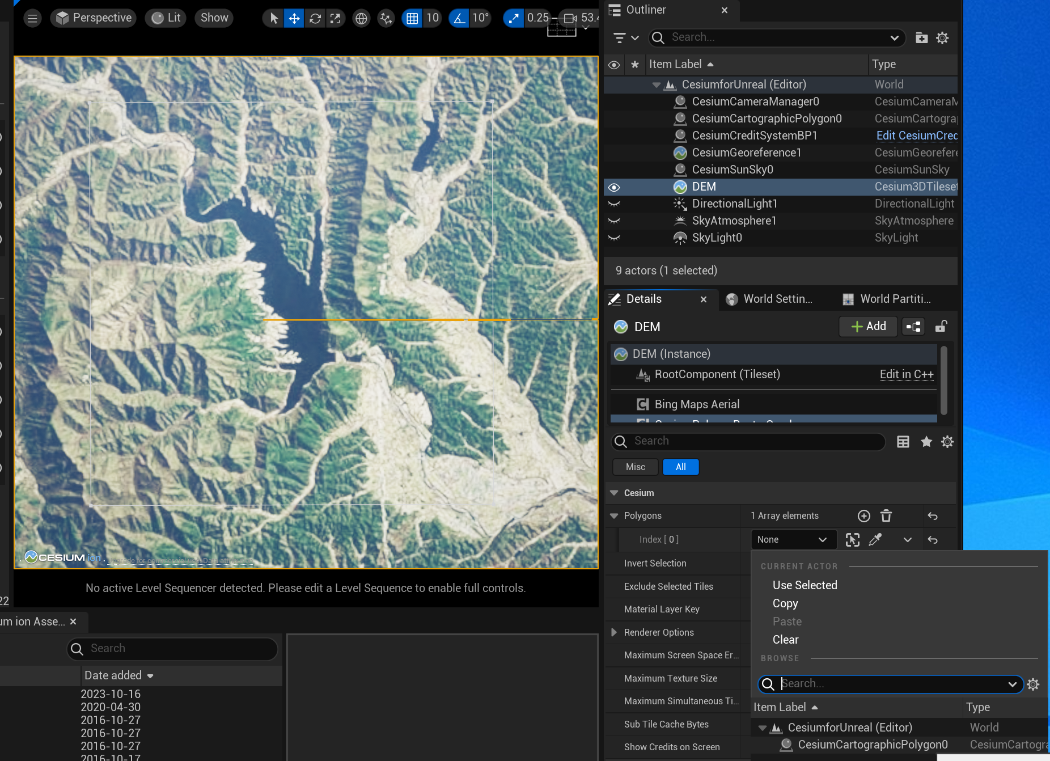Toggle surface snapping icon
This screenshot has width=1050, height=761.
[x=386, y=18]
